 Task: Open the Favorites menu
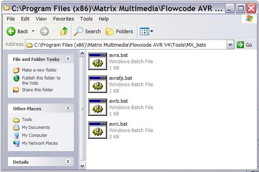point(63,19)
